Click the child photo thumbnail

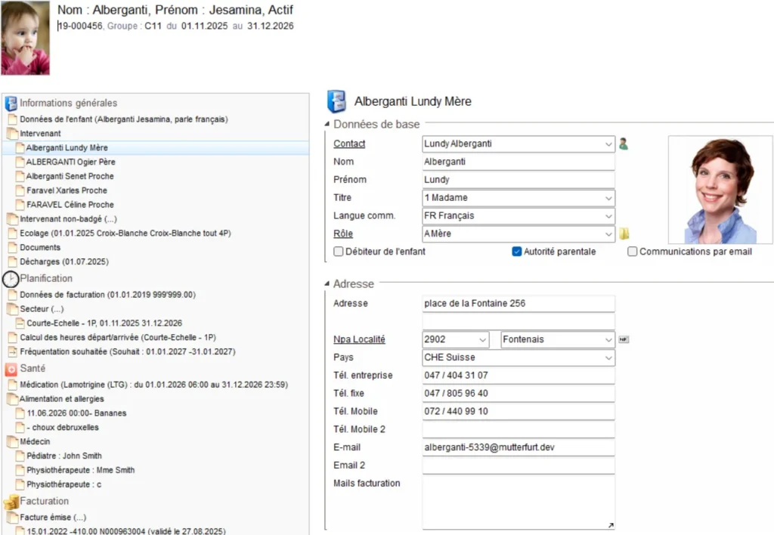coord(25,38)
